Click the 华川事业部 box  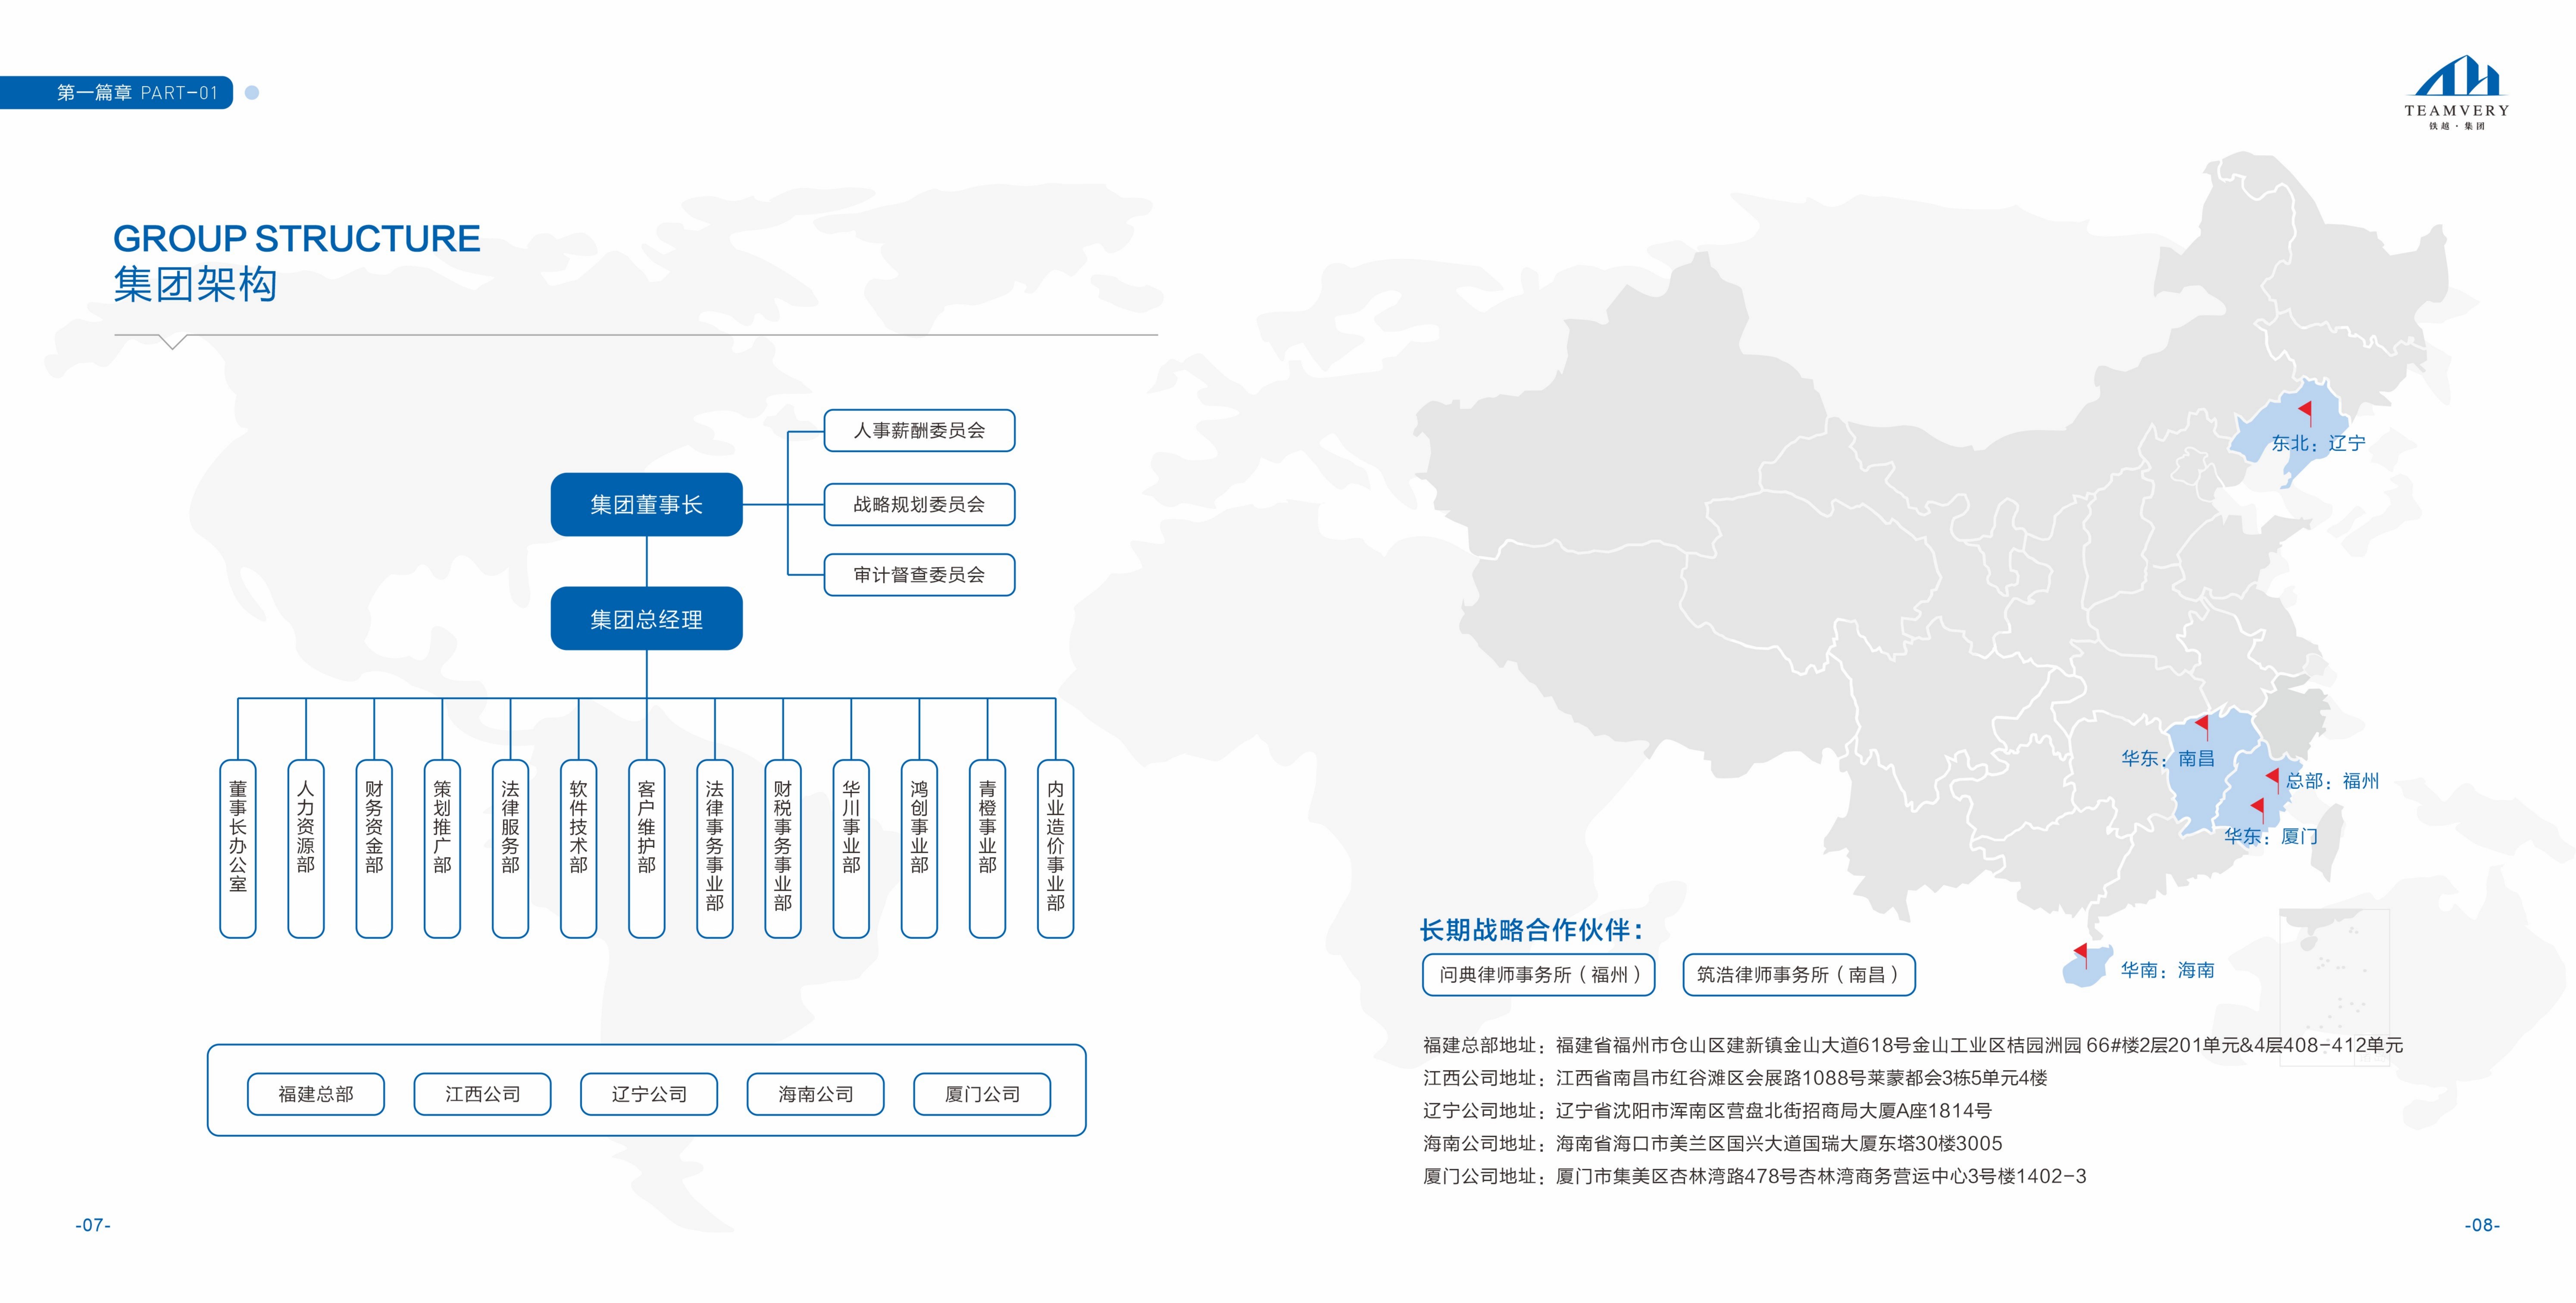click(x=851, y=849)
